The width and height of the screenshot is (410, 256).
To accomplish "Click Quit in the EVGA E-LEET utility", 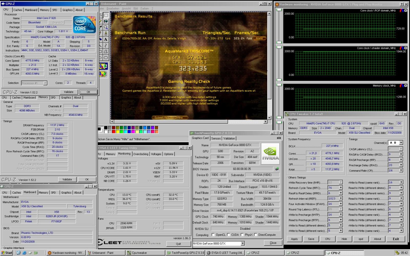I will [x=178, y=244].
